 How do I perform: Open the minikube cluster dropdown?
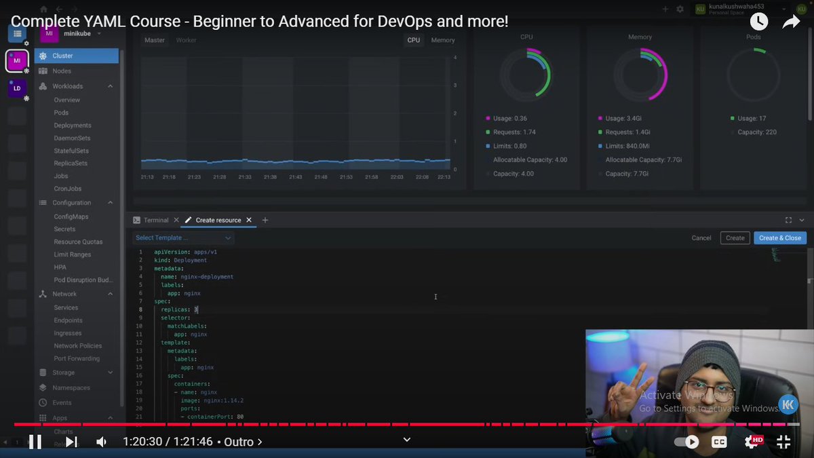coord(99,34)
